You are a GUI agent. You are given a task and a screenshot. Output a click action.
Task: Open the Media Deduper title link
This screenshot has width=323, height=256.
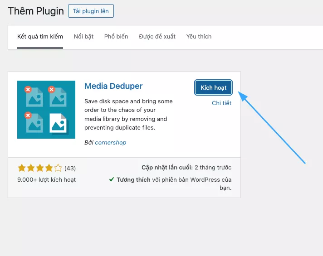pyautogui.click(x=113, y=86)
